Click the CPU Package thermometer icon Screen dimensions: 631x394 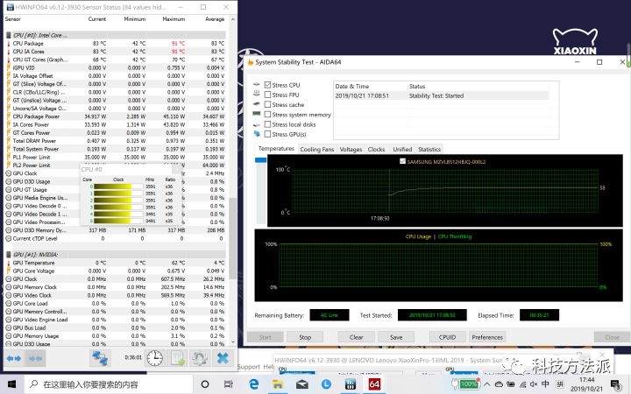9,44
